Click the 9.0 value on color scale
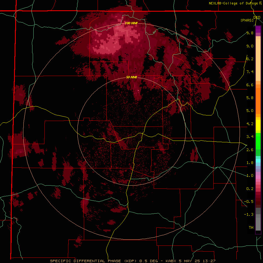Viewport: 263px width, 263px height. 250,46
